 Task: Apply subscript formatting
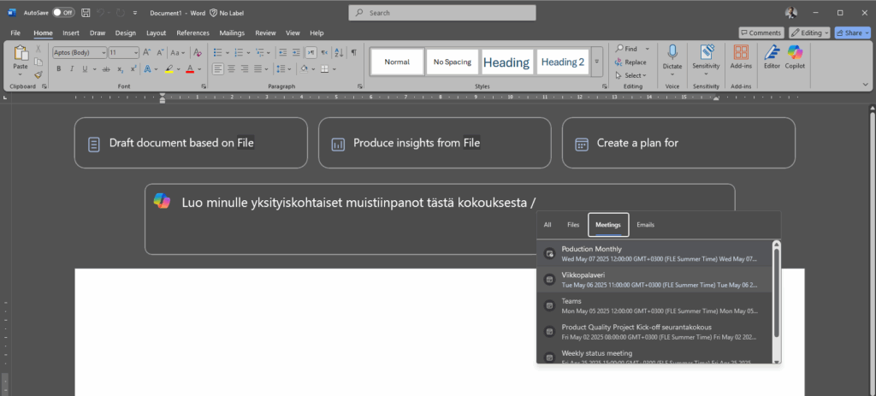click(120, 69)
